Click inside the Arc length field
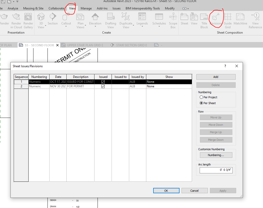The height and width of the screenshot is (208, 263). 216,170
